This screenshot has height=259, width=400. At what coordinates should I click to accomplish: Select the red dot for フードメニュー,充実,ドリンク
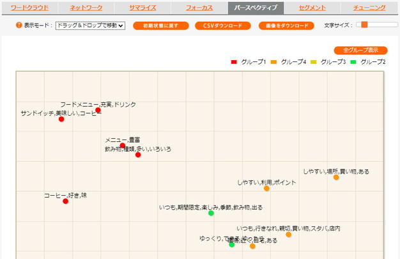coord(98,111)
